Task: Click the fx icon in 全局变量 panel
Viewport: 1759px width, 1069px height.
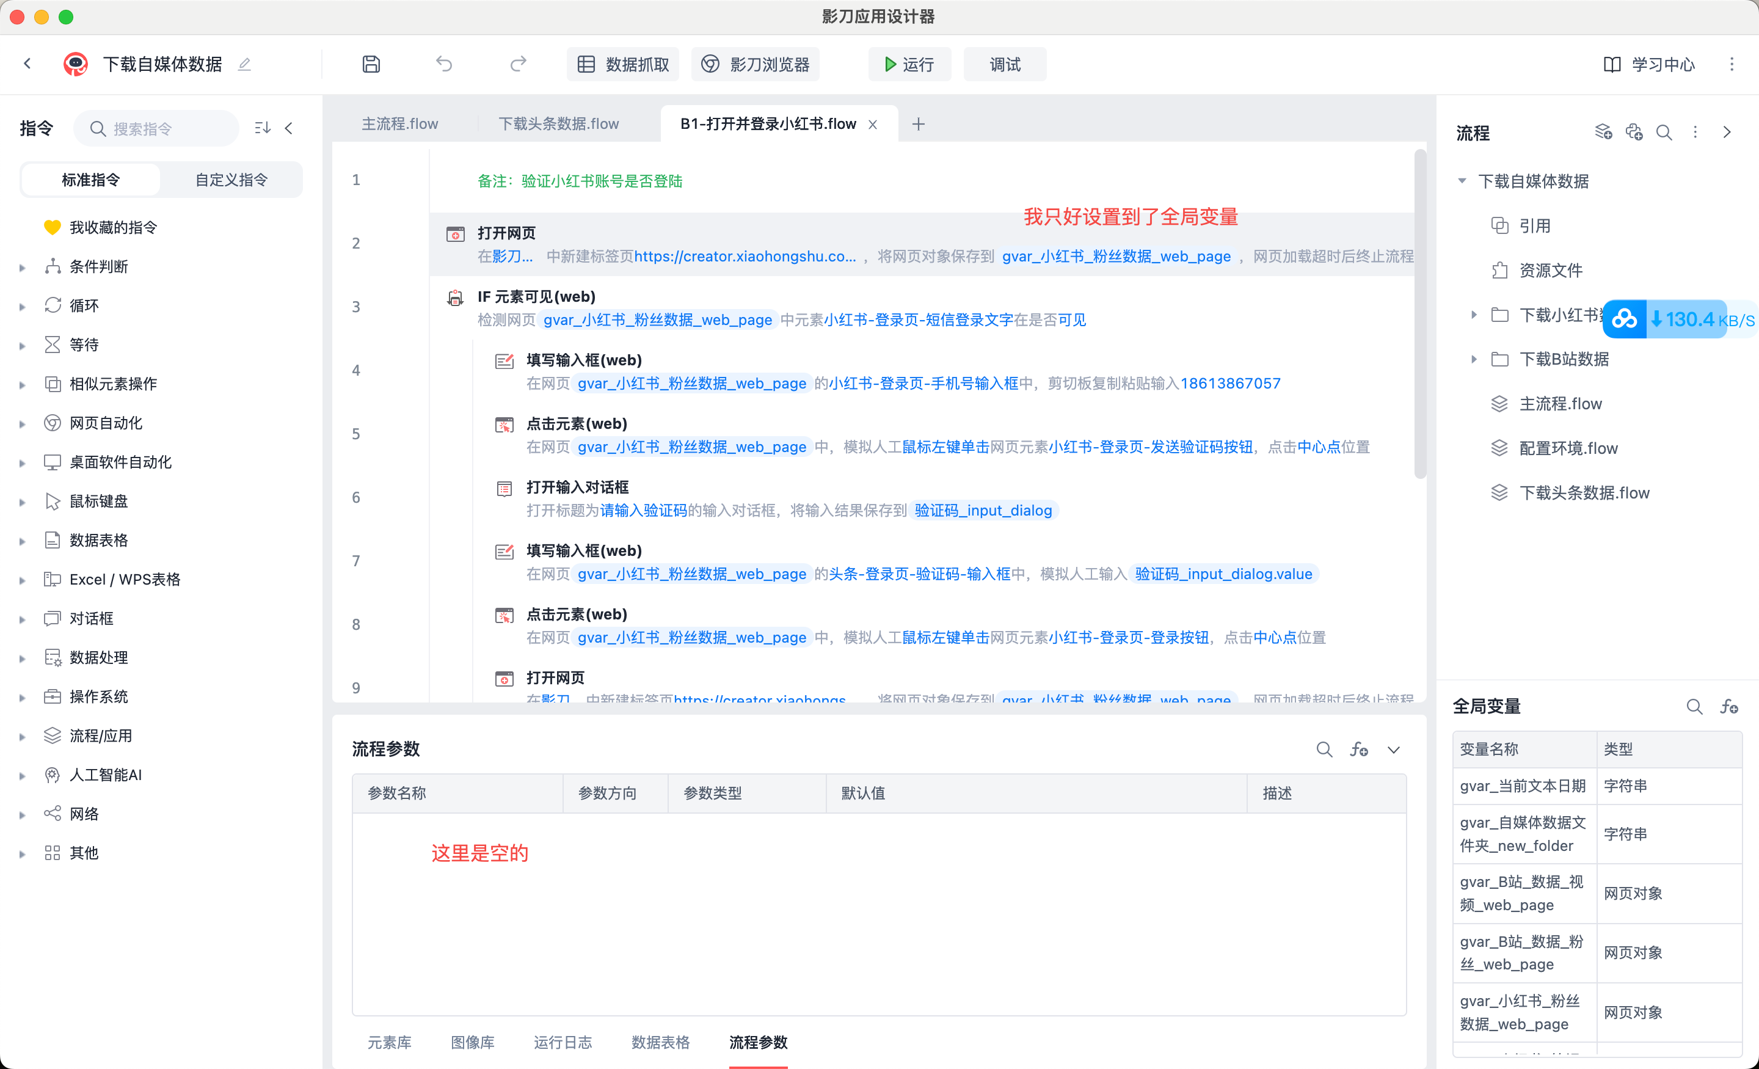Action: tap(1728, 706)
